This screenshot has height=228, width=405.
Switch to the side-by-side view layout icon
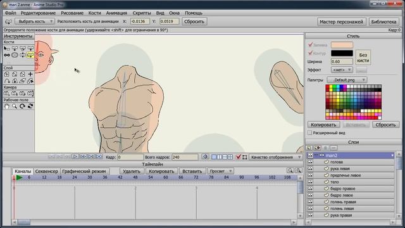220,157
